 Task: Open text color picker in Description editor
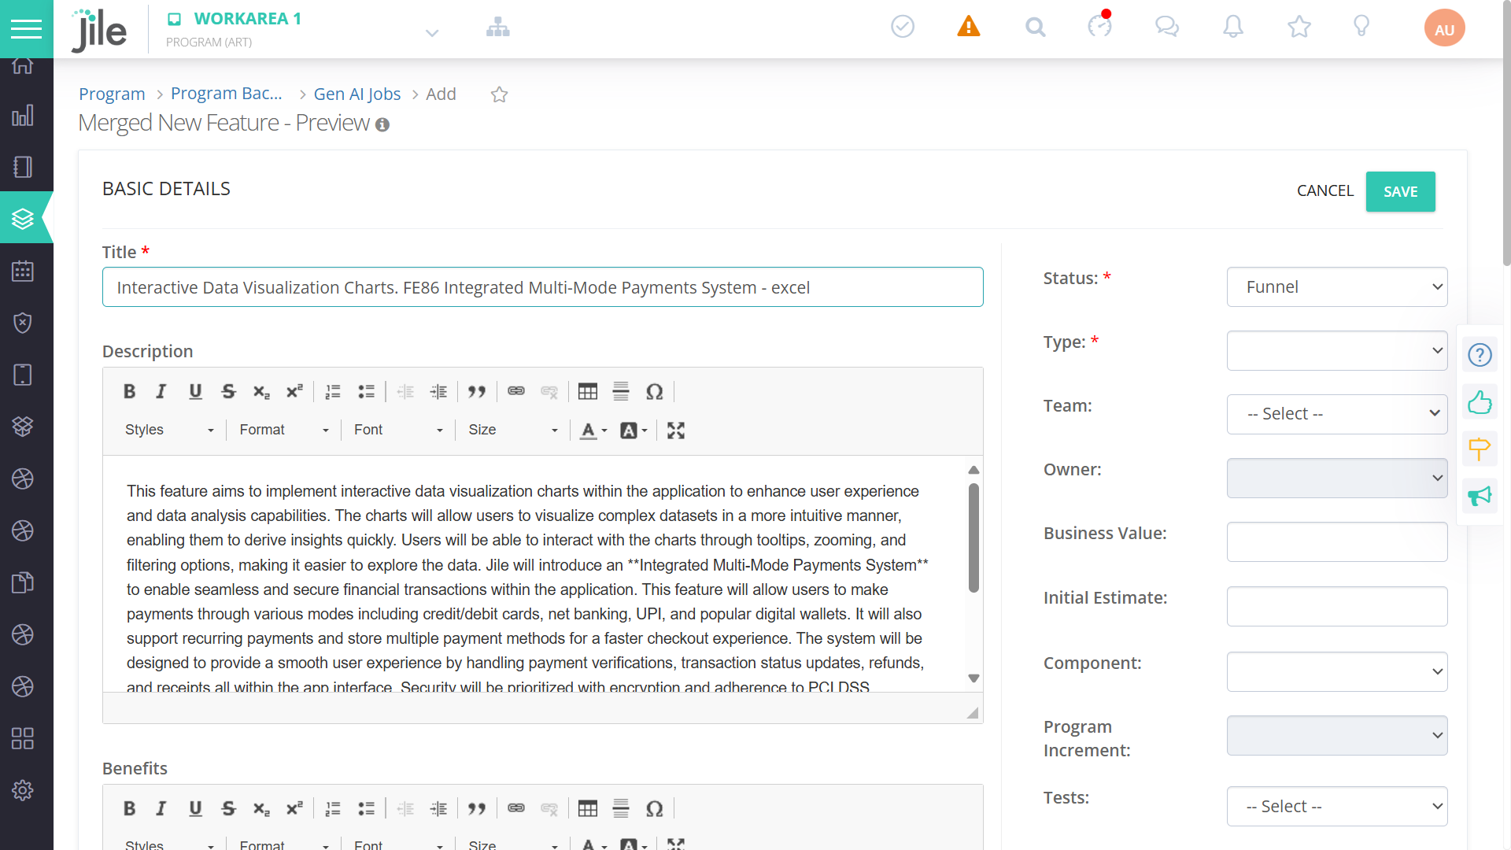click(x=593, y=431)
